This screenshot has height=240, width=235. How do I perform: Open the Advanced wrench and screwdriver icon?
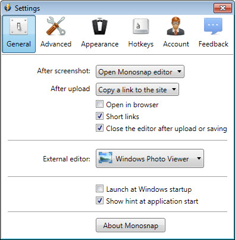click(56, 26)
